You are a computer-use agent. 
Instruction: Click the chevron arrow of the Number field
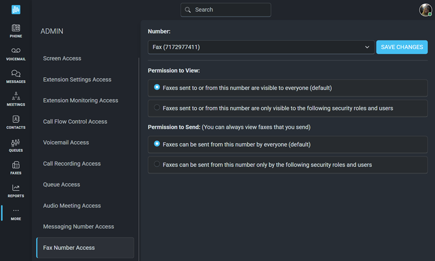[x=367, y=47]
